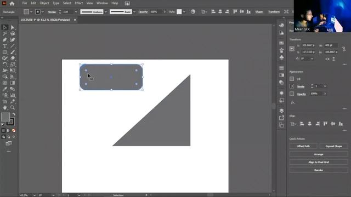This screenshot has height=197, width=351.
Task: Select the Eraser tool
Action: [x=13, y=59]
